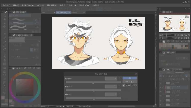Screen dimensions: 191x108
Task: Select the Eraser tool
Action: pos(5,60)
